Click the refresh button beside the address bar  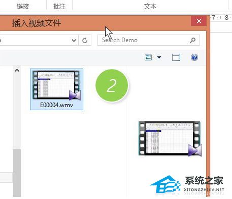point(85,40)
